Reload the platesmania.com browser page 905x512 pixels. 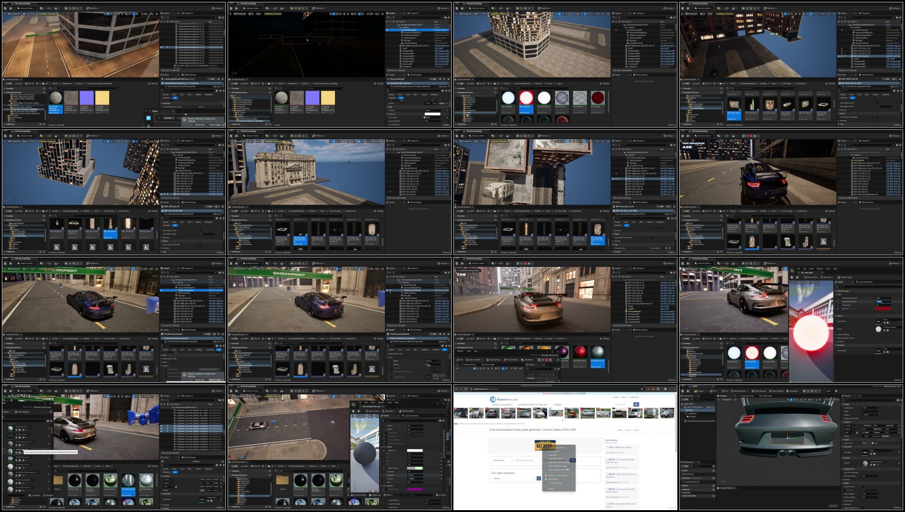(x=466, y=389)
